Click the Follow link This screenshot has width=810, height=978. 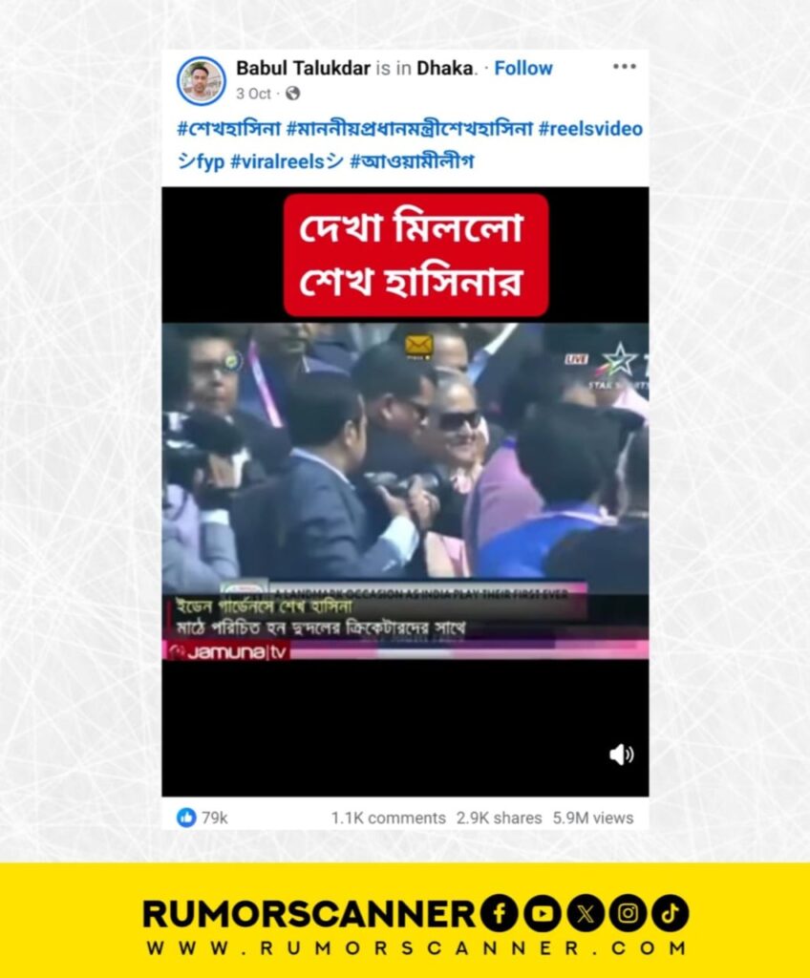pyautogui.click(x=522, y=68)
